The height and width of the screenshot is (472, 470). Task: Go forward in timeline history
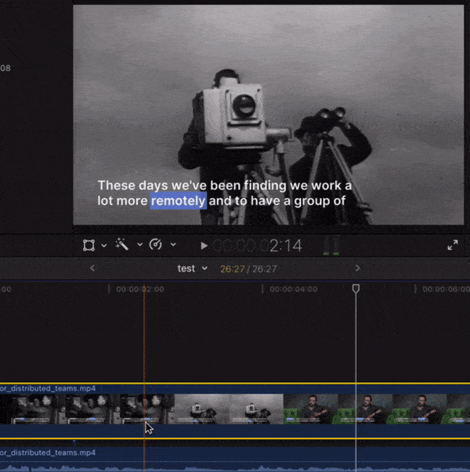358,268
